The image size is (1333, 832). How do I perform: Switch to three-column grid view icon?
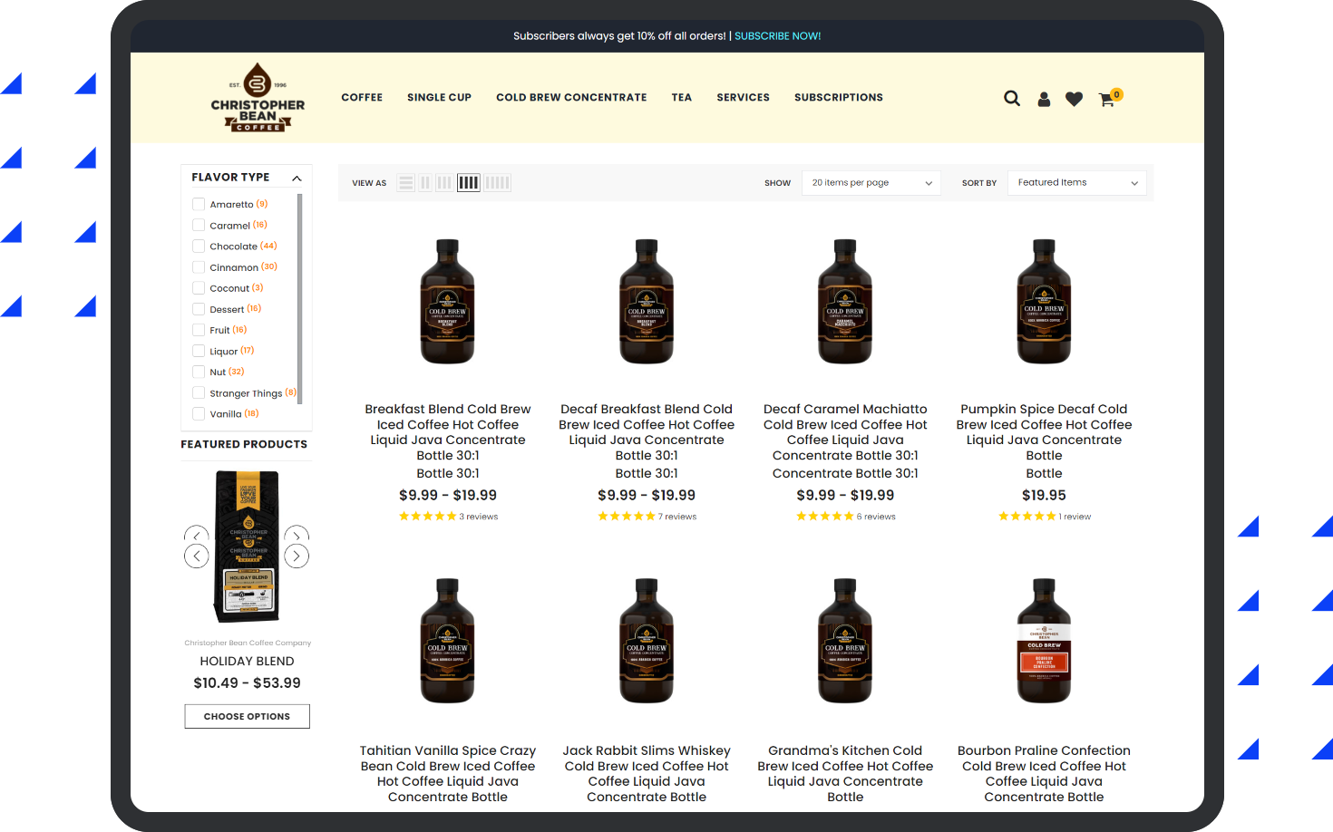444,183
